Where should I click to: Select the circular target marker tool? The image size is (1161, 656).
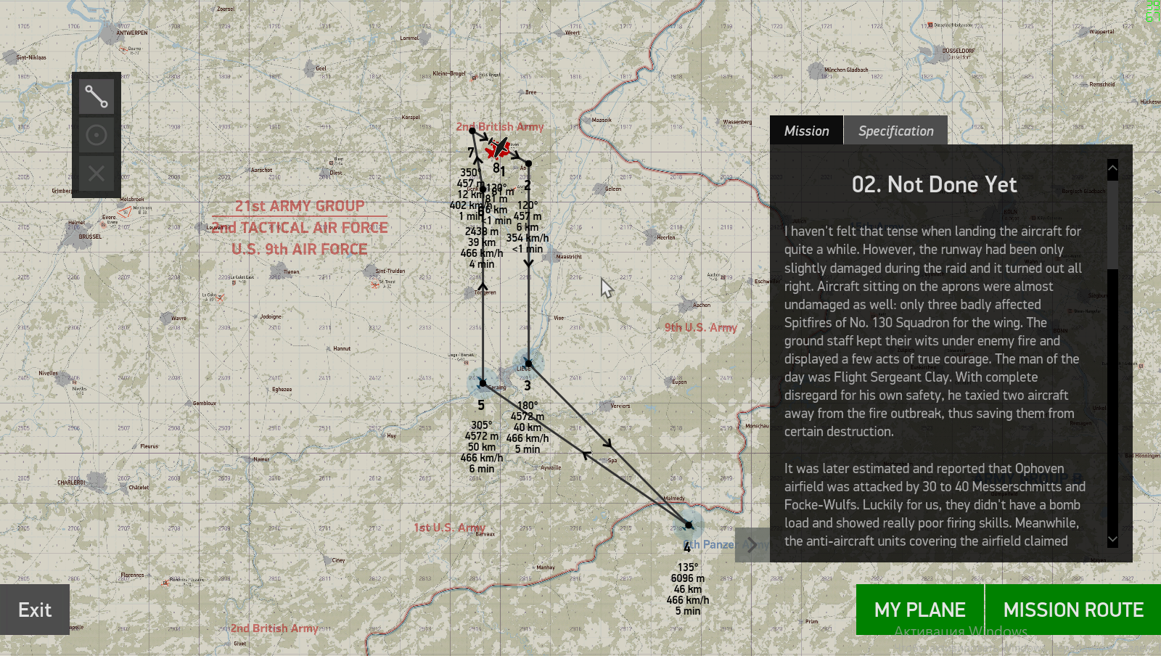click(97, 135)
